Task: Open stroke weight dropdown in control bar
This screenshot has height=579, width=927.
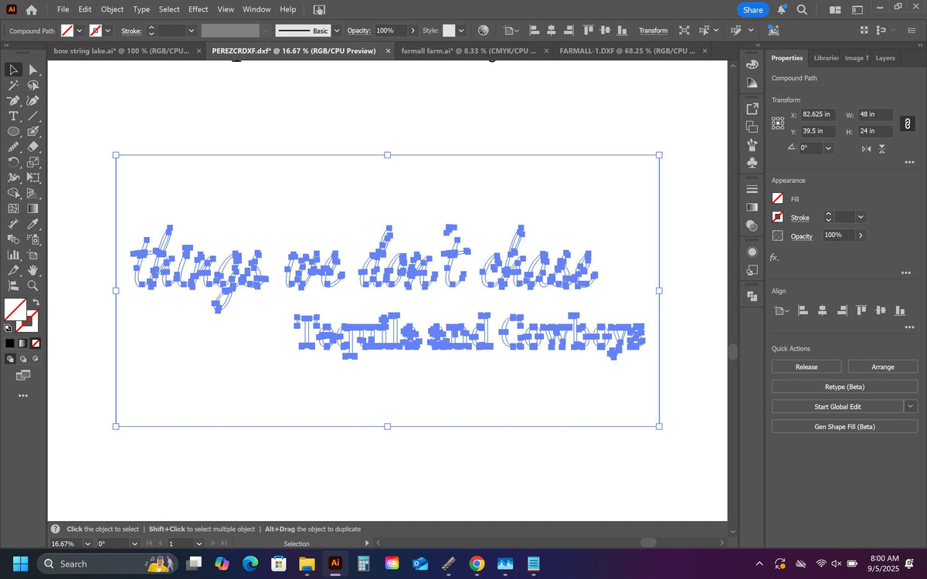Action: point(191,30)
